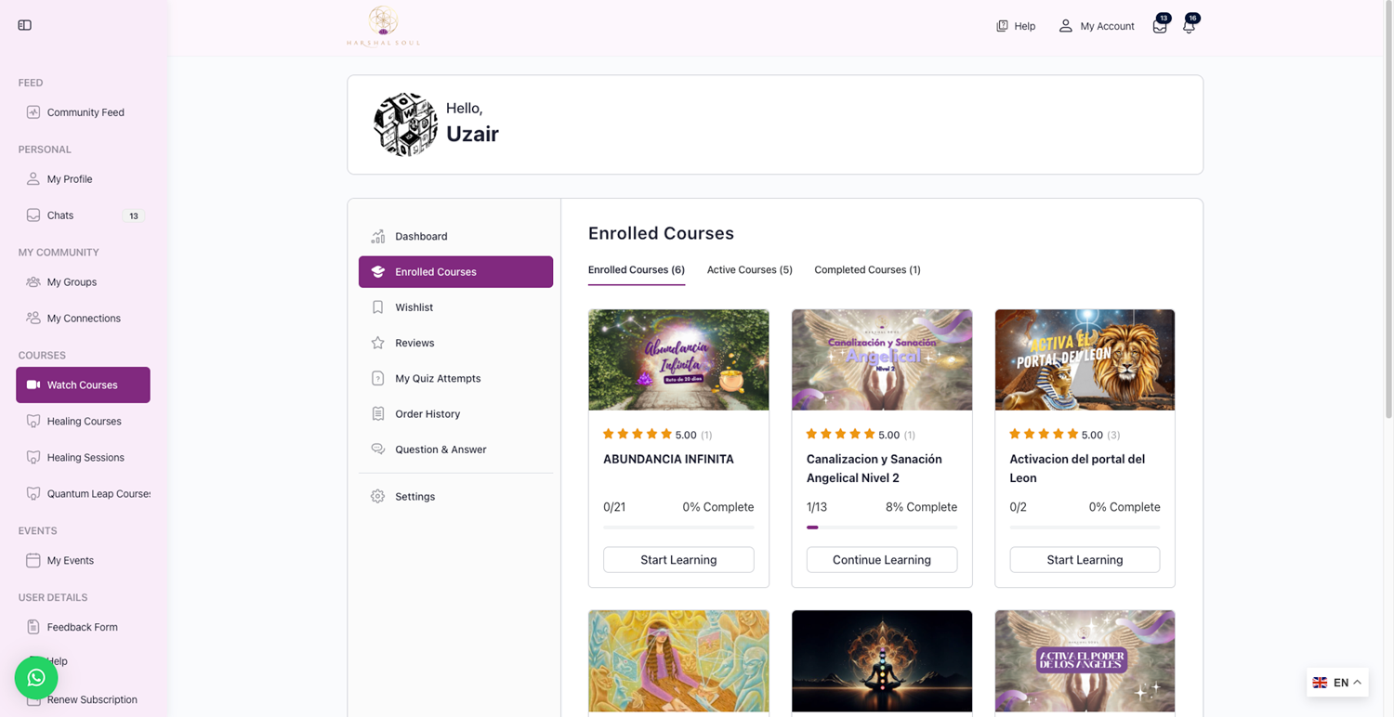Click the My Events calendar icon
Screen dimensions: 1394x717
[33, 560]
